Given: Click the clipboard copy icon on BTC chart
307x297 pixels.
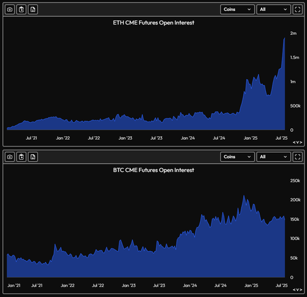Looking at the screenshot, I should point(21,157).
